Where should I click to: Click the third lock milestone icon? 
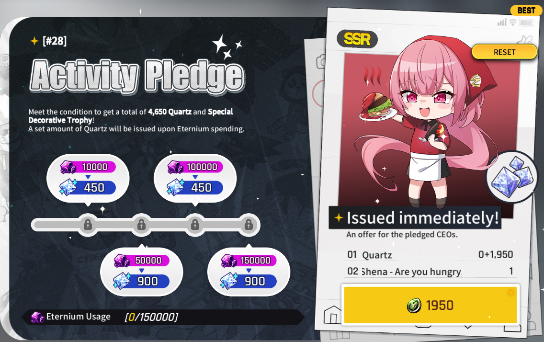point(195,225)
